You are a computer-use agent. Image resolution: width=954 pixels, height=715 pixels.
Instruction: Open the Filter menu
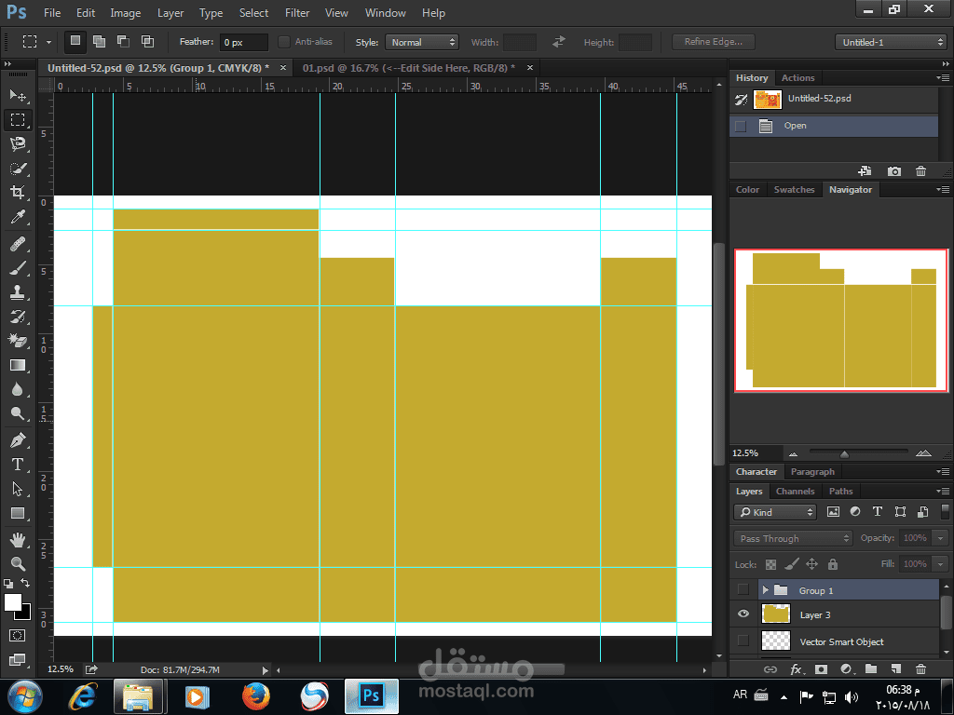click(297, 13)
